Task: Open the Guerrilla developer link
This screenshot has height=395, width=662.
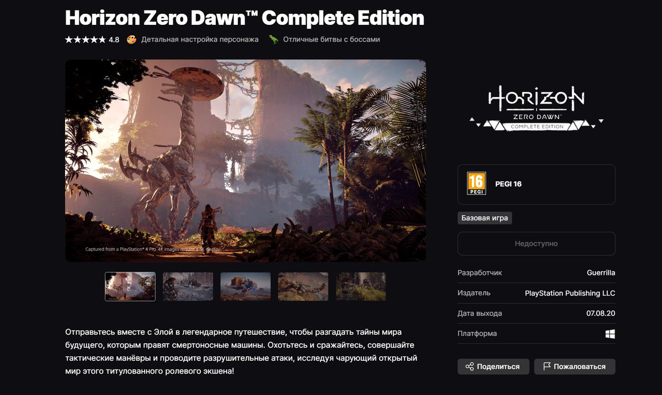Action: 601,273
